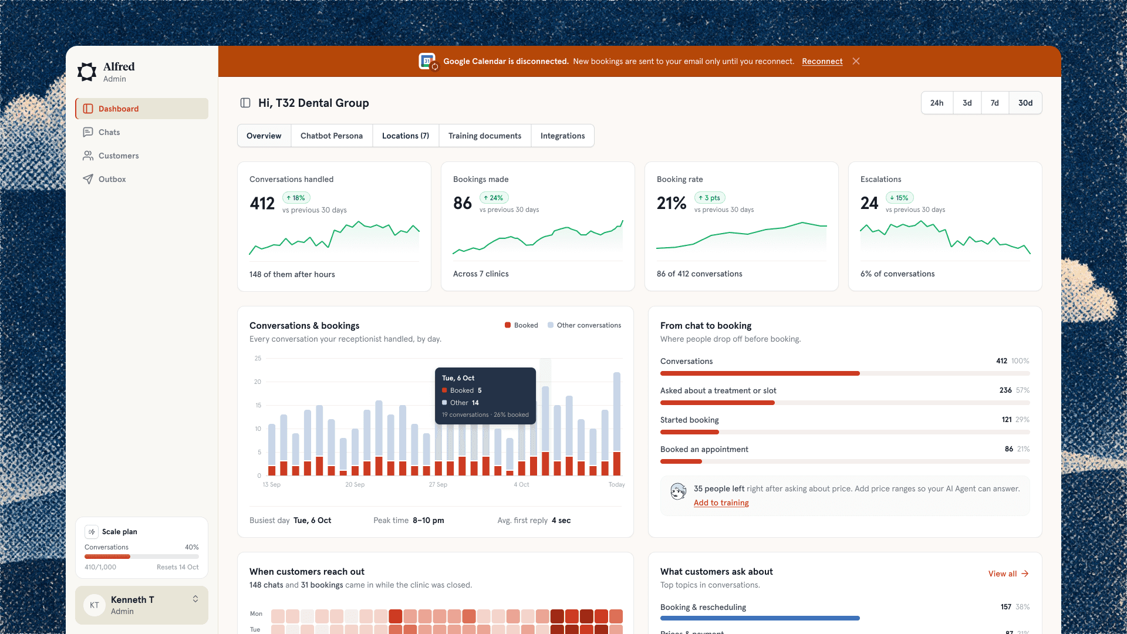Click Add to training link
Screen dimensions: 1127x634
[721, 503]
